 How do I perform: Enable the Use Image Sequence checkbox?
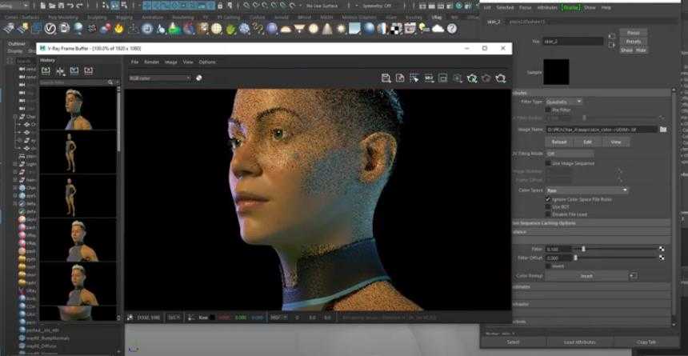pyautogui.click(x=547, y=163)
